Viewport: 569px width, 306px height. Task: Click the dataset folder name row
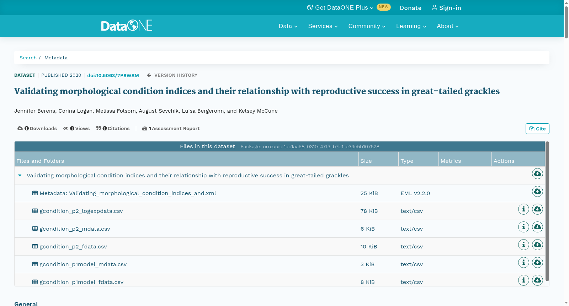point(188,175)
